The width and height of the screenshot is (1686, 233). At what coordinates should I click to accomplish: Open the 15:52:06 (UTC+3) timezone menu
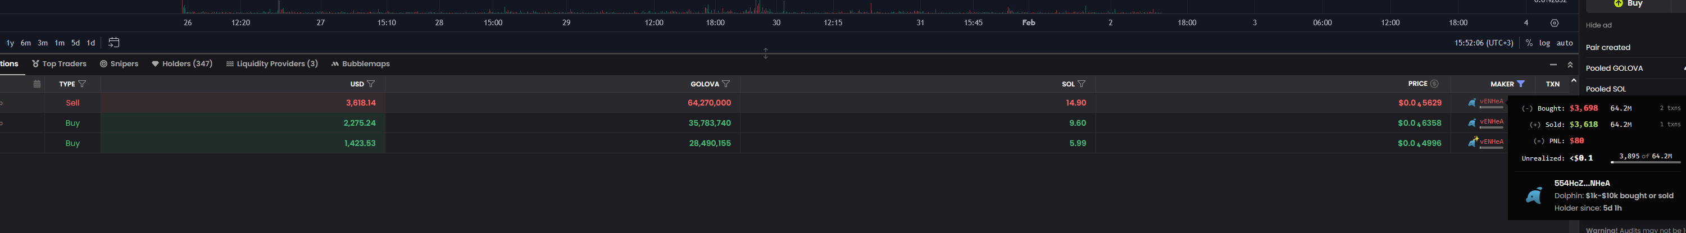point(1484,43)
